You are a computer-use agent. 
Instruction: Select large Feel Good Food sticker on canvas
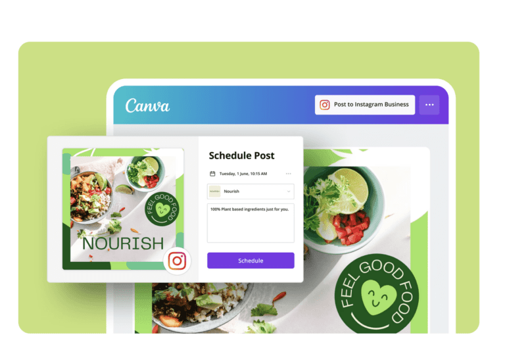(377, 293)
